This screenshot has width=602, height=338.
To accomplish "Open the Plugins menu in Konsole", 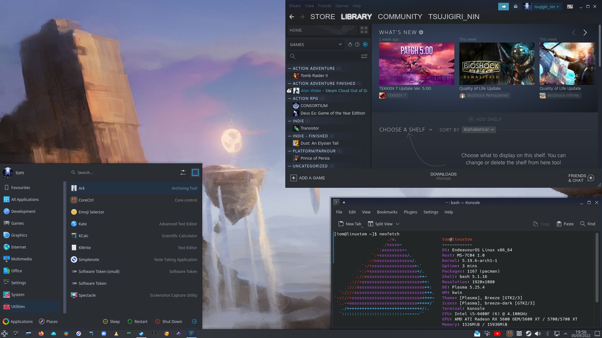I will tap(410, 212).
